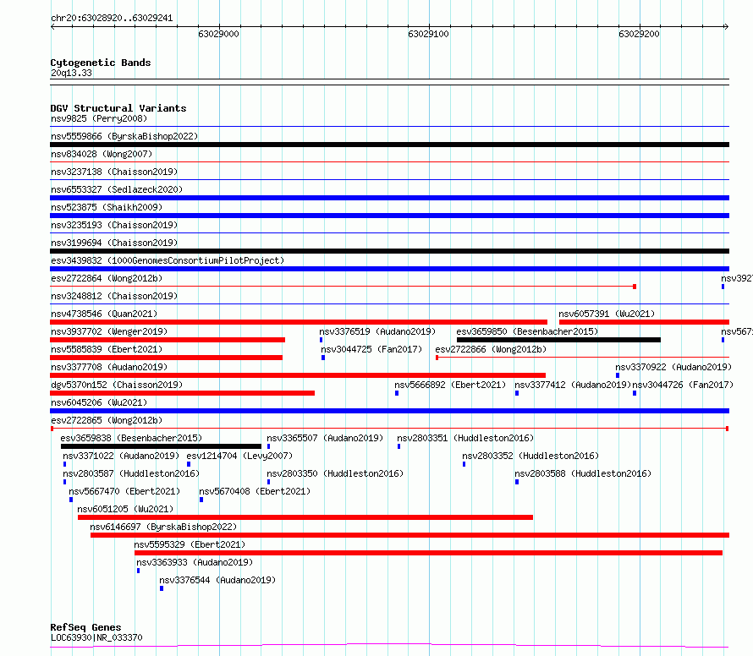This screenshot has height=656, width=753.
Task: Click nsv3376544 (Audano2019) label
Action: click(x=217, y=580)
